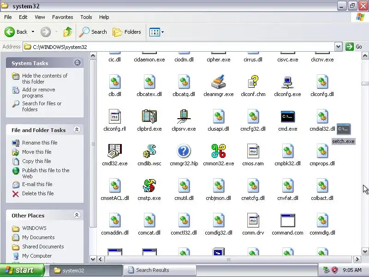Select the setch.exe dragged icon
Viewport: 369px width, 277px height.
point(343,129)
